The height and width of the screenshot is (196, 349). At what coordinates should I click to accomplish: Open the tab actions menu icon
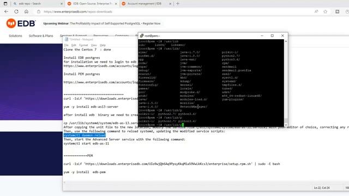coord(5,4)
